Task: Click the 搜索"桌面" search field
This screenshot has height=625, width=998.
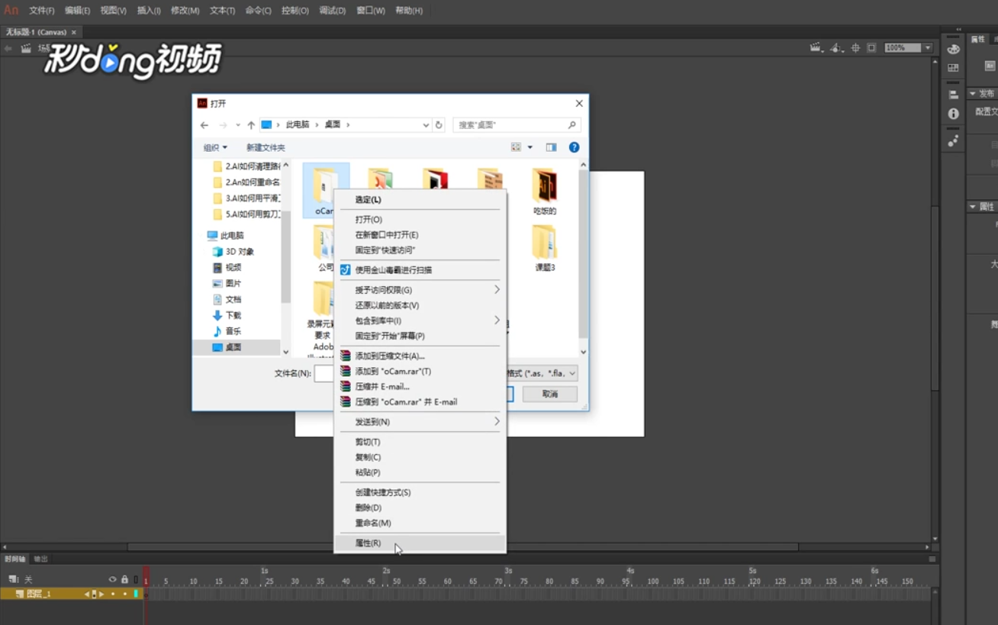Action: pyautogui.click(x=517, y=124)
